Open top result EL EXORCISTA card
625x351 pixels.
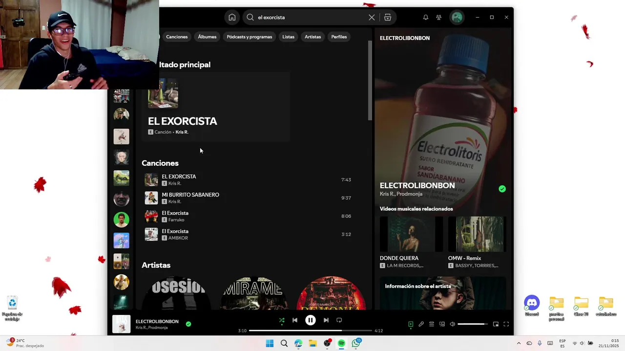[x=216, y=107]
